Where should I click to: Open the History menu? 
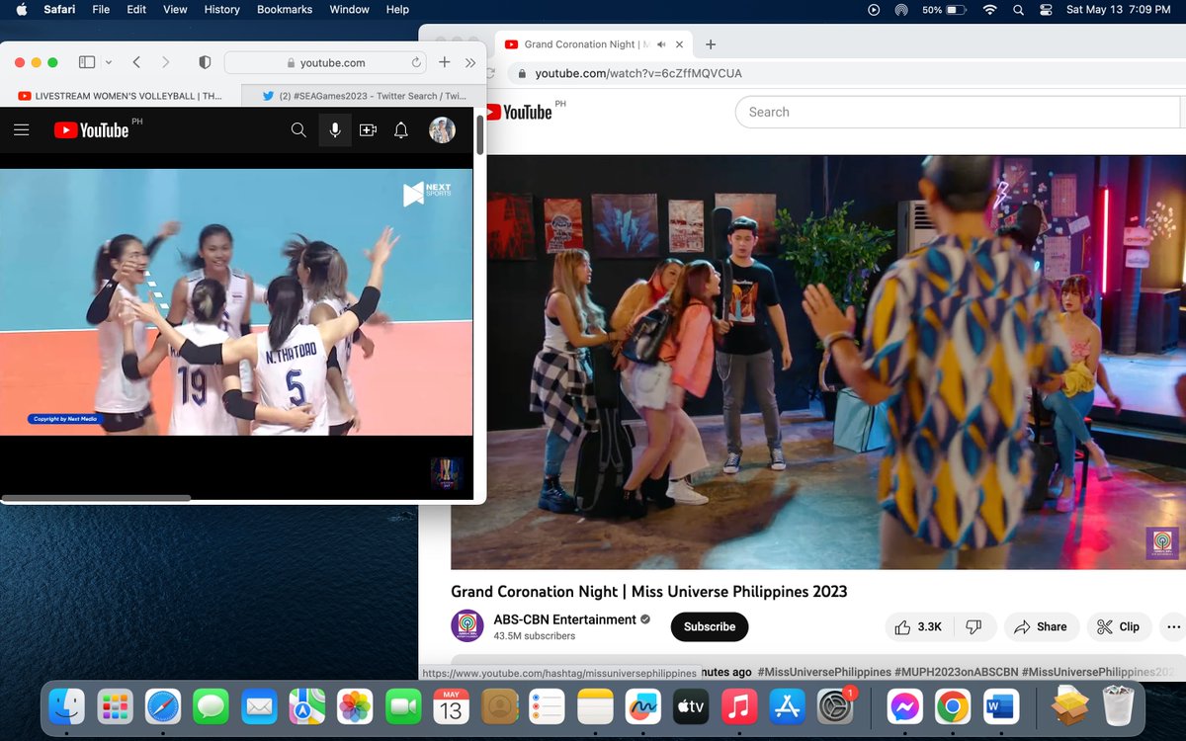221,9
